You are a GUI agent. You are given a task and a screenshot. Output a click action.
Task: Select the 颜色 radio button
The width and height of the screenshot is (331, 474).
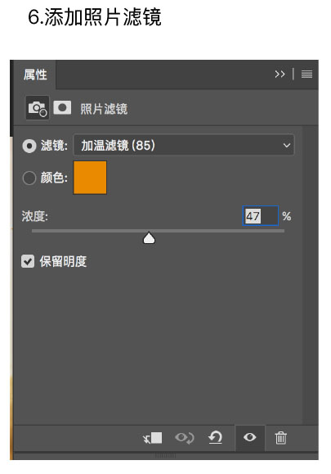pyautogui.click(x=29, y=178)
